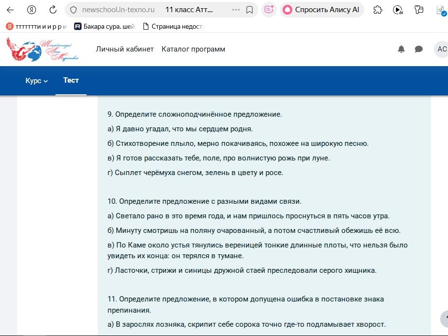Bookmark this page with the bookmark icon
Viewport: 448px width, 336px height.
250,10
